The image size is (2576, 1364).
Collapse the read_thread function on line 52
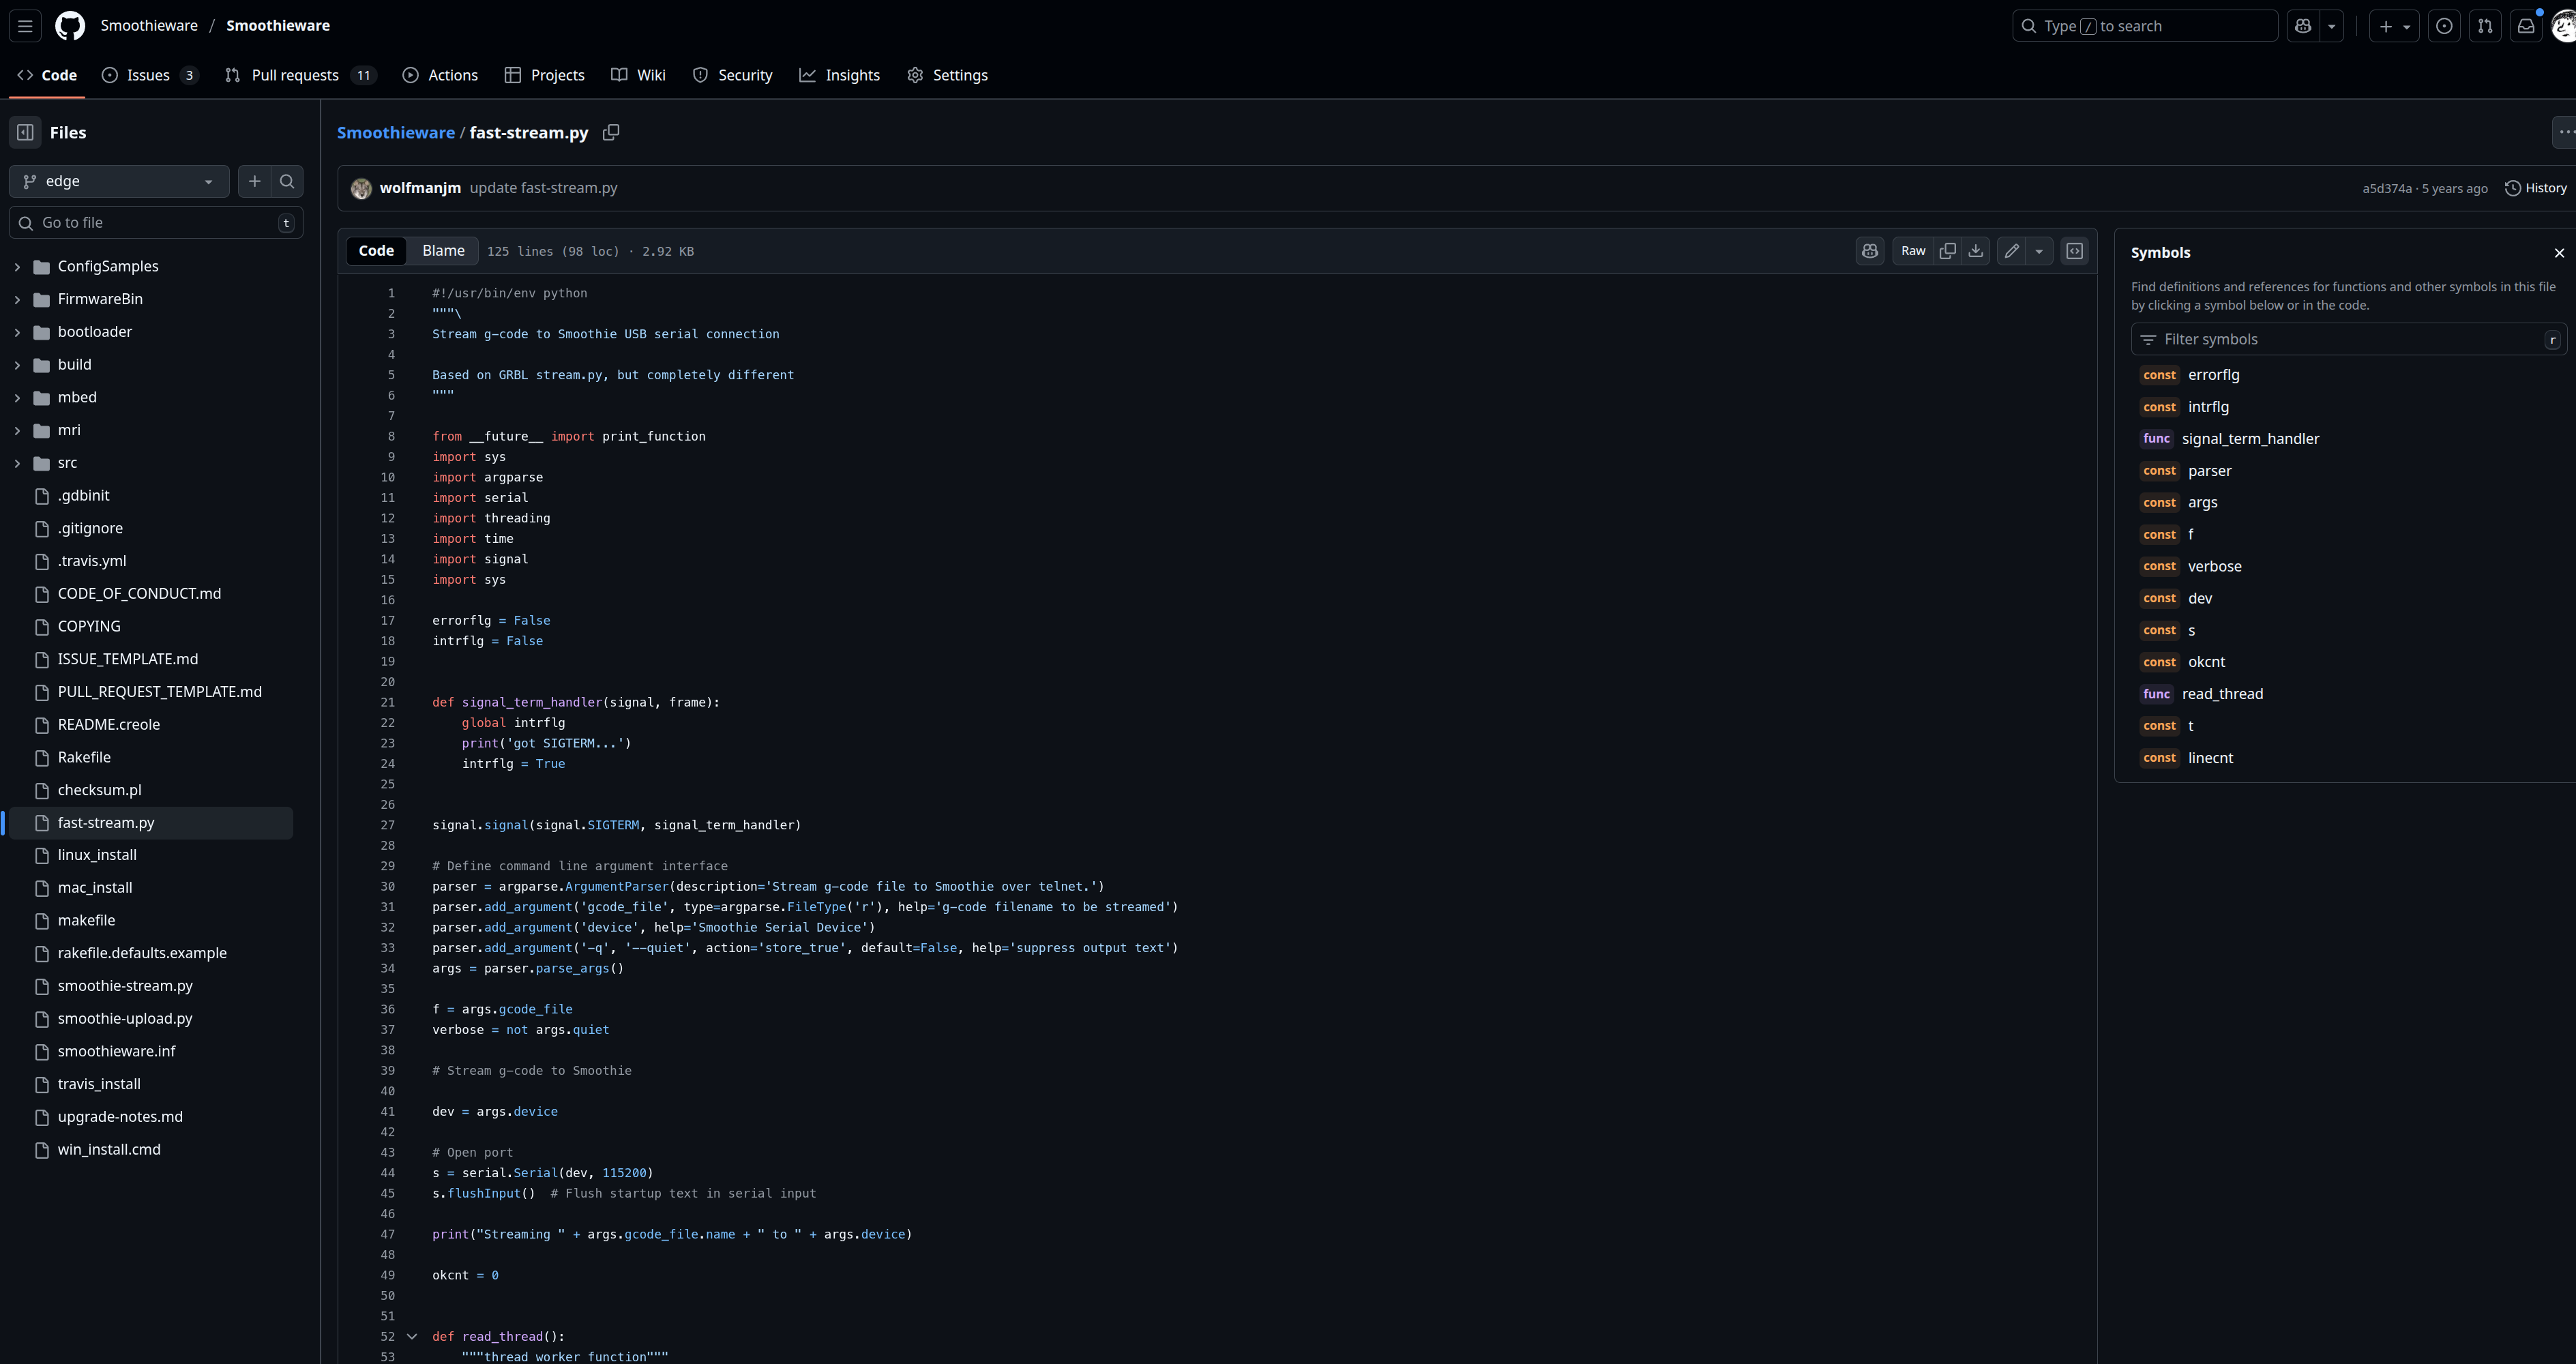coord(411,1336)
